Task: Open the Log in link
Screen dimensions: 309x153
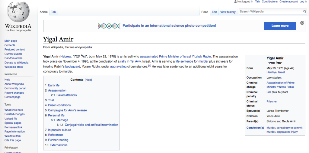Action: pos(303,2)
